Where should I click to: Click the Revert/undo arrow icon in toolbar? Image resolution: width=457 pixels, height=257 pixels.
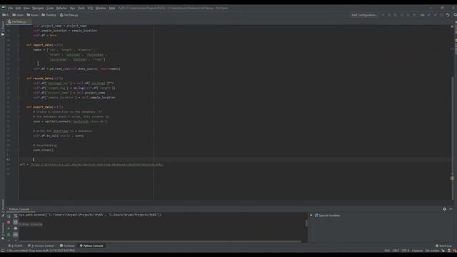click(x=448, y=15)
